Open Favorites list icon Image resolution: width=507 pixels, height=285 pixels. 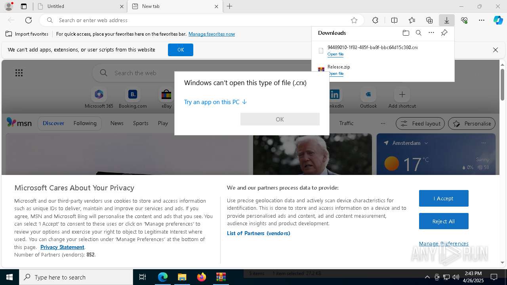[x=412, y=20]
